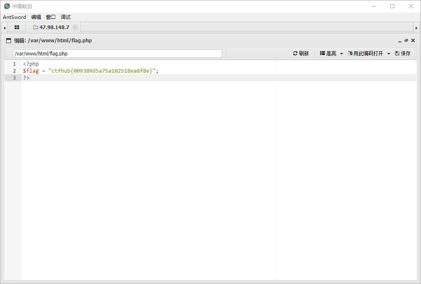Click line number 3 in gutter

pos(14,78)
